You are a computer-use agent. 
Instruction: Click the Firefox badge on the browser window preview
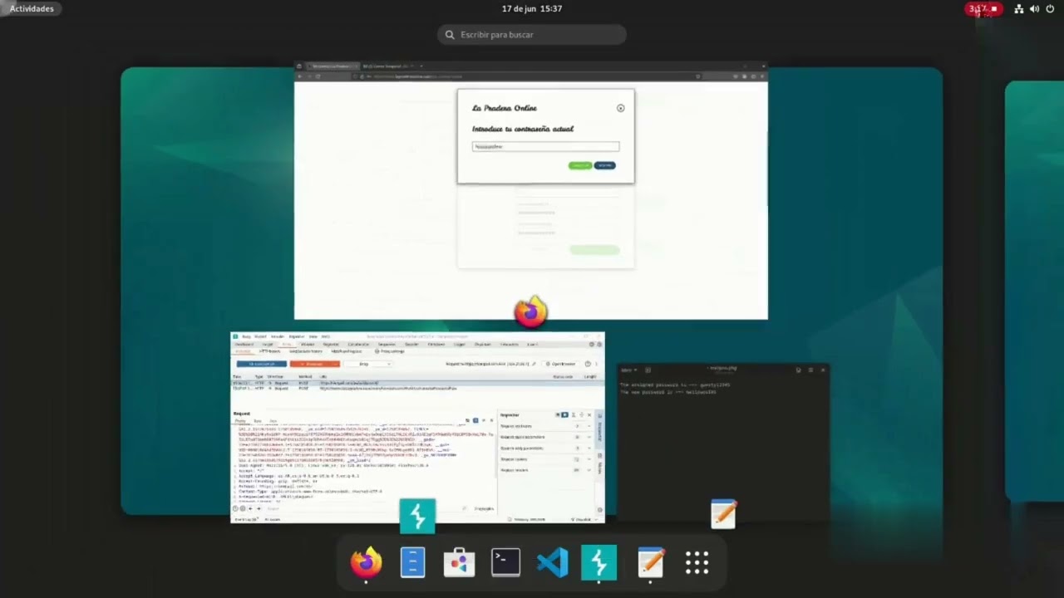(530, 311)
